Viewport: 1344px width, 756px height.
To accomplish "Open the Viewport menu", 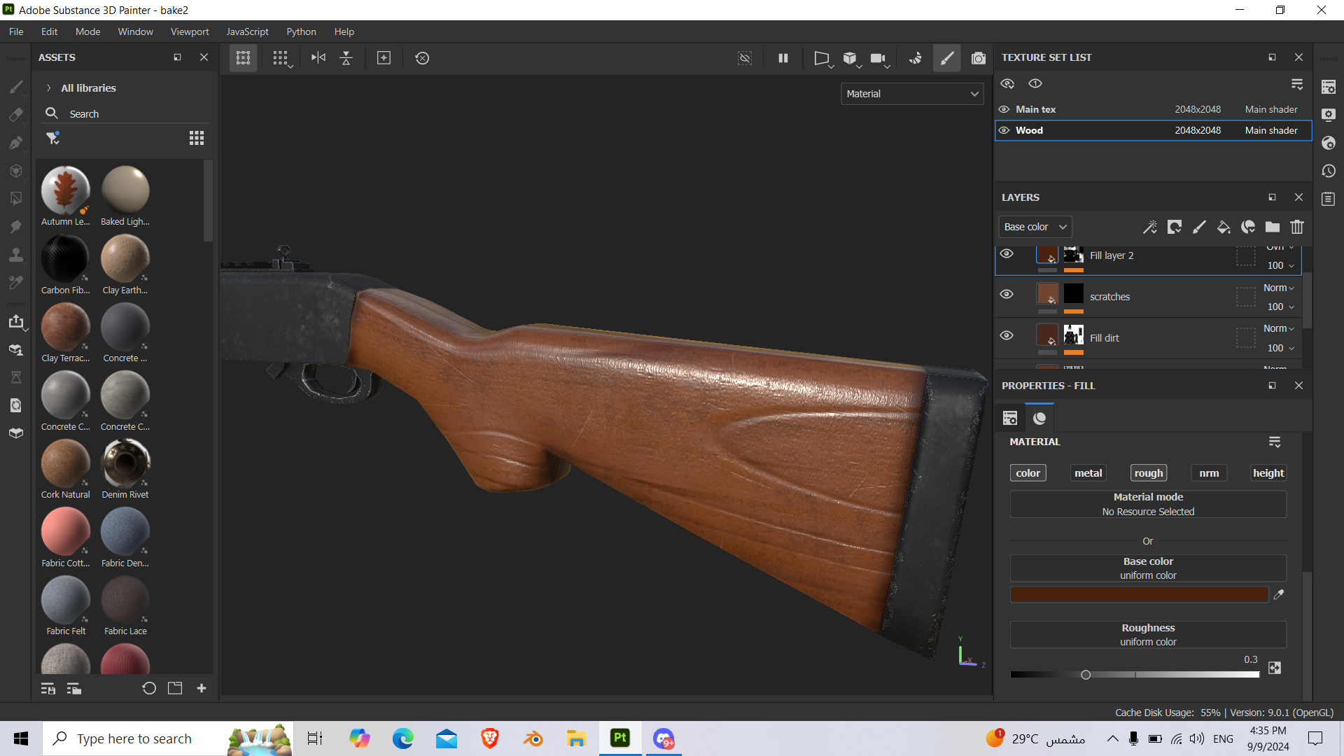I will (x=189, y=31).
